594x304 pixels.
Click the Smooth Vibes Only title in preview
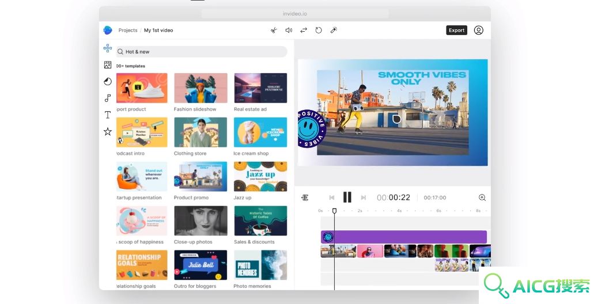422,78
